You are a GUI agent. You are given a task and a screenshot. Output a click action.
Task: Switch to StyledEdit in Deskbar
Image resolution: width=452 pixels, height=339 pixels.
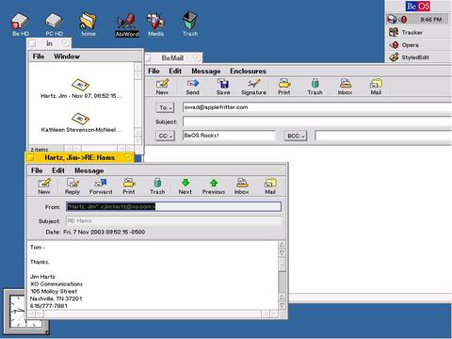point(415,57)
